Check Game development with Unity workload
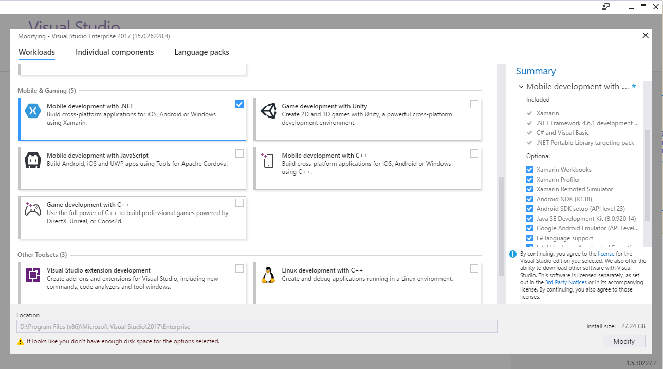Viewport: 663px width, 369px height. click(474, 104)
